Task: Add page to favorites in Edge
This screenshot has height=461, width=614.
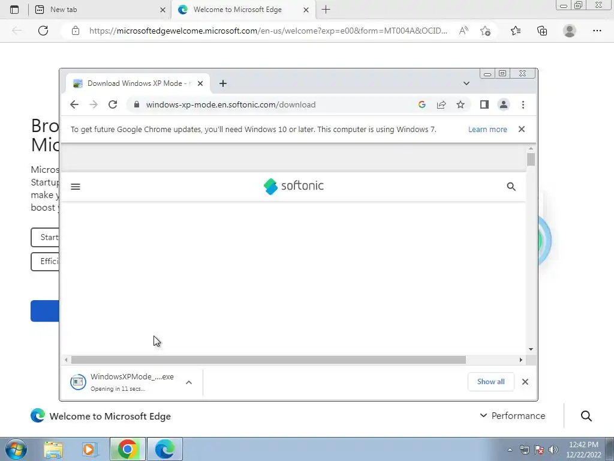Action: coord(486,31)
